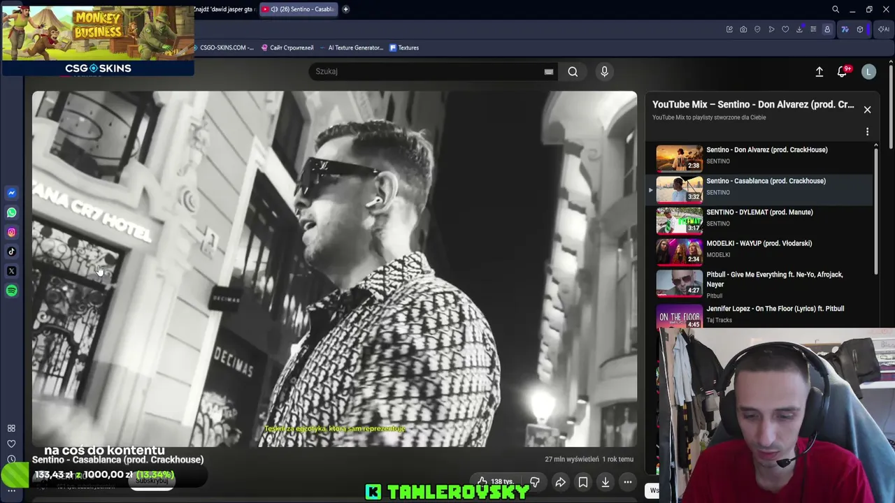Share the video with the share arrow

(x=561, y=482)
